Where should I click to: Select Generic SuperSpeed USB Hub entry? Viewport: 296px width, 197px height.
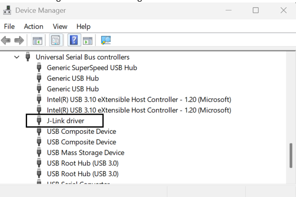92,67
